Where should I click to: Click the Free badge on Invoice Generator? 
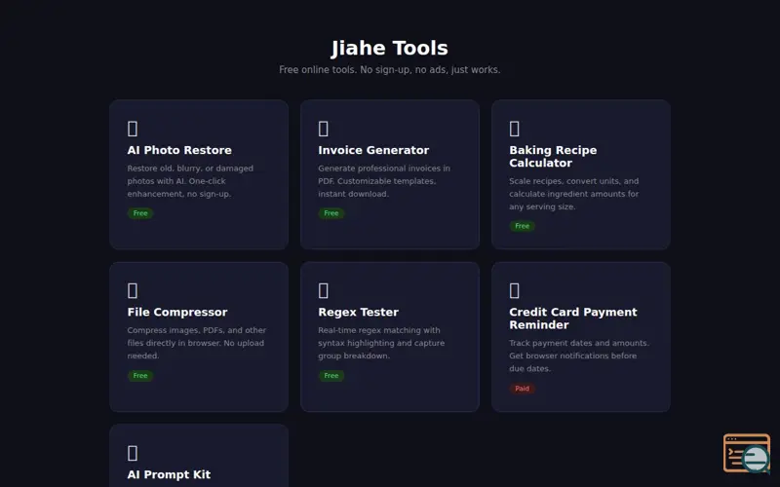click(331, 213)
